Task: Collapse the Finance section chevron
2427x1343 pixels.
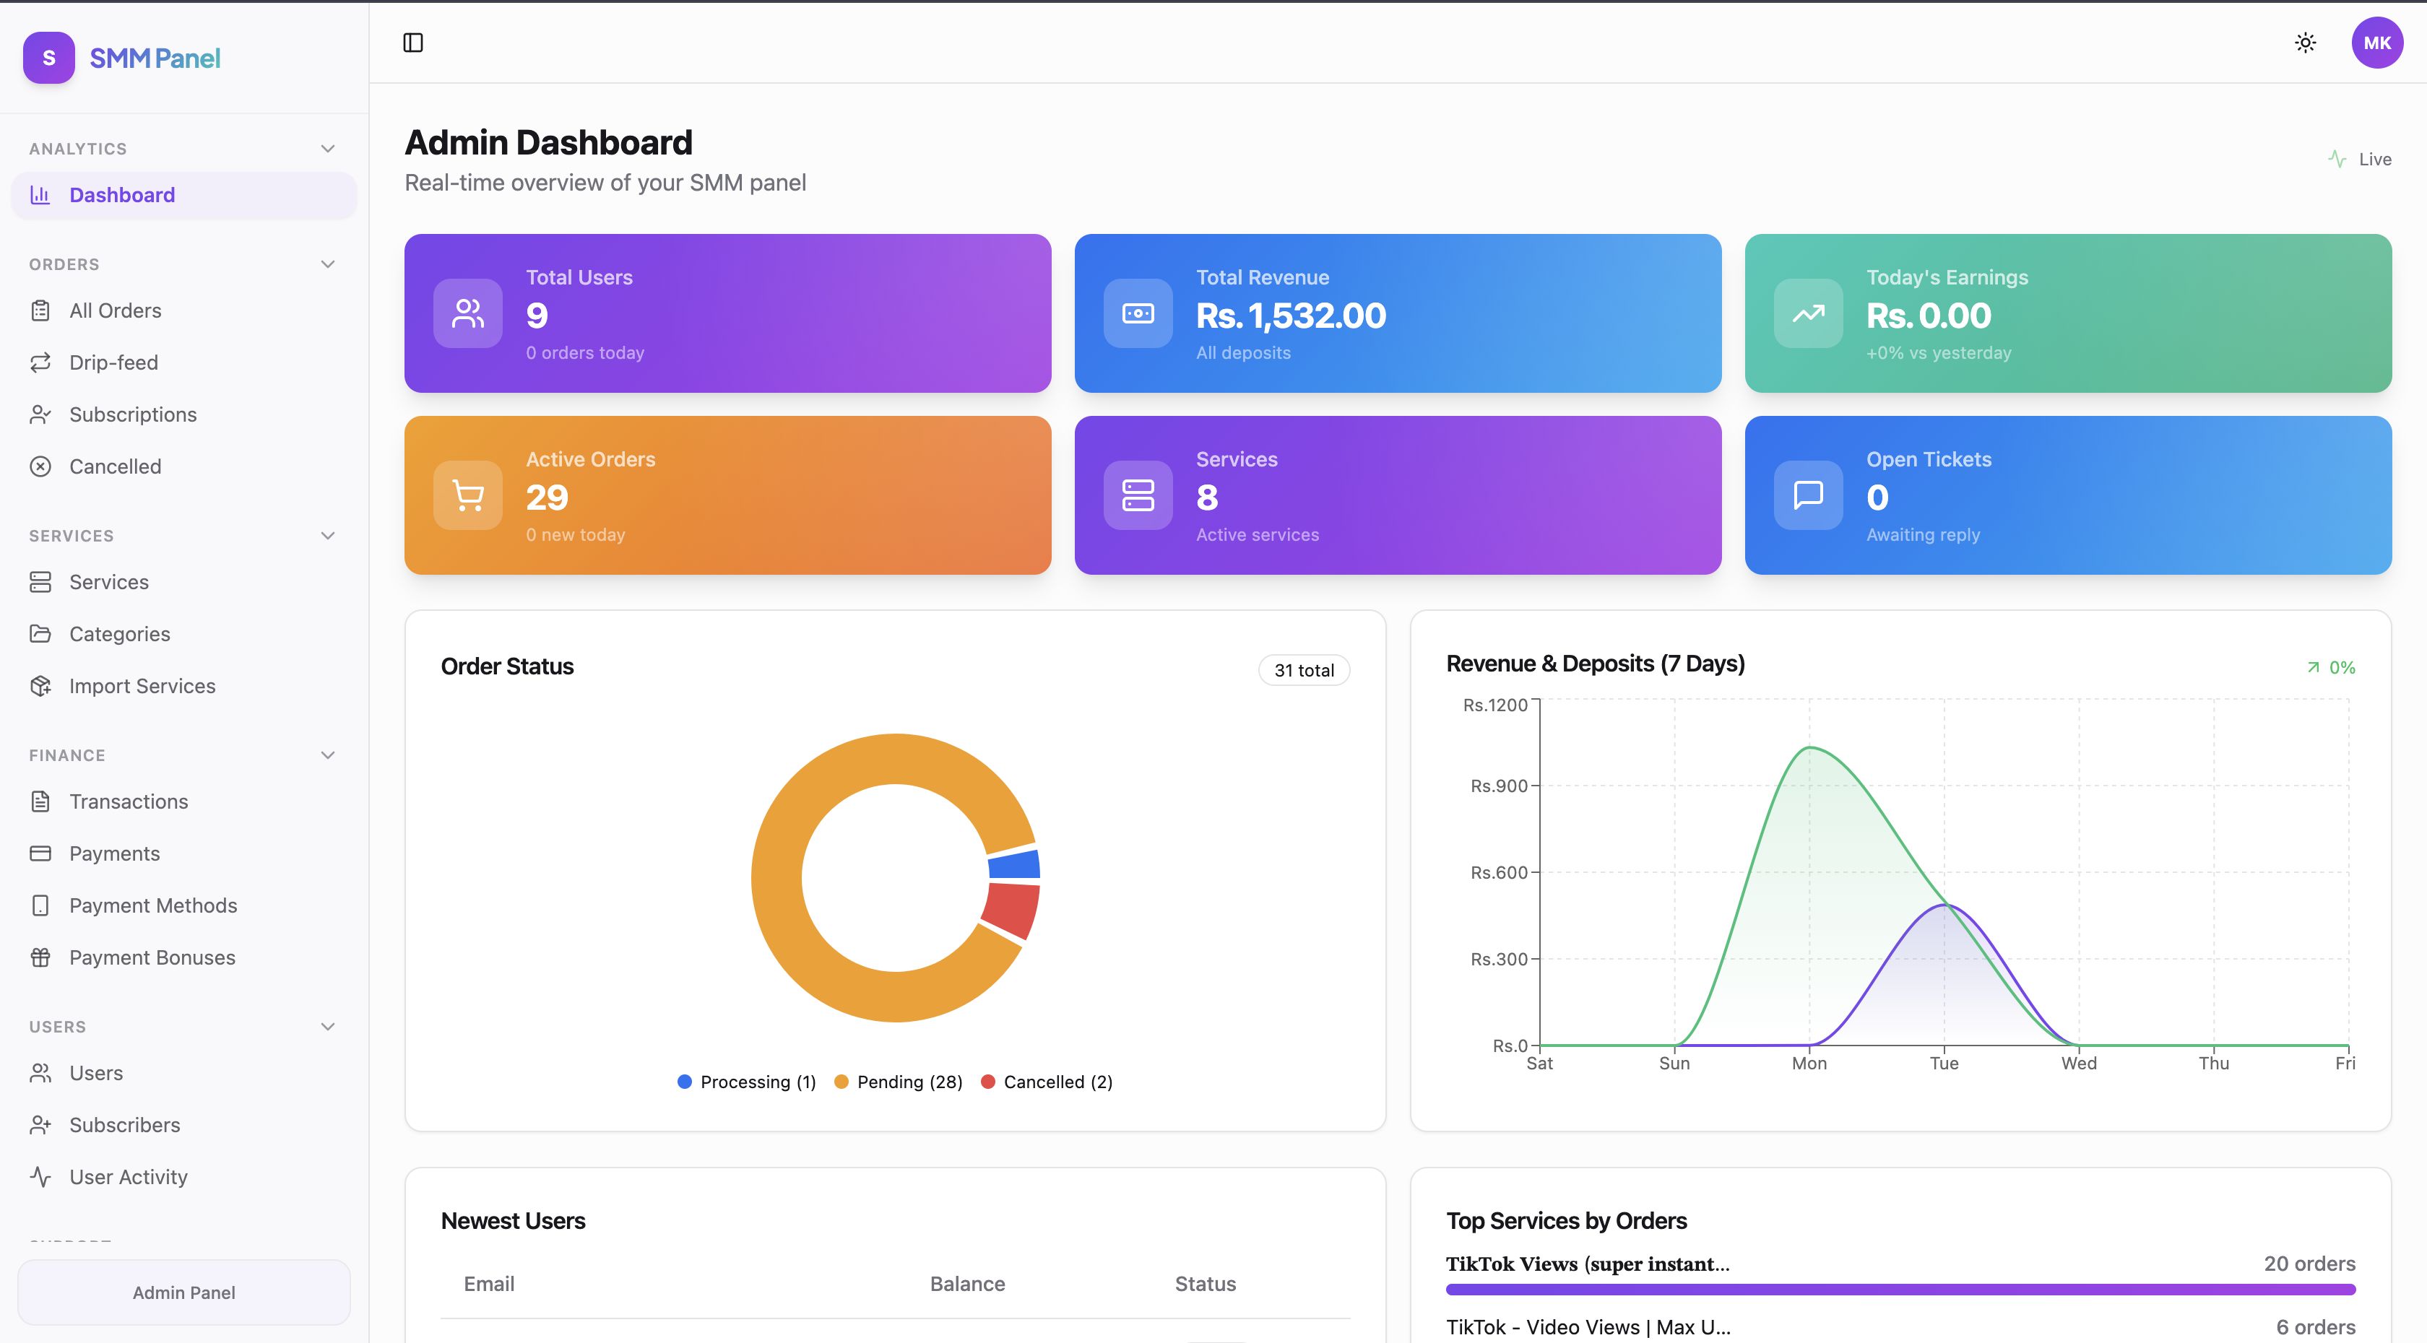Action: [328, 755]
